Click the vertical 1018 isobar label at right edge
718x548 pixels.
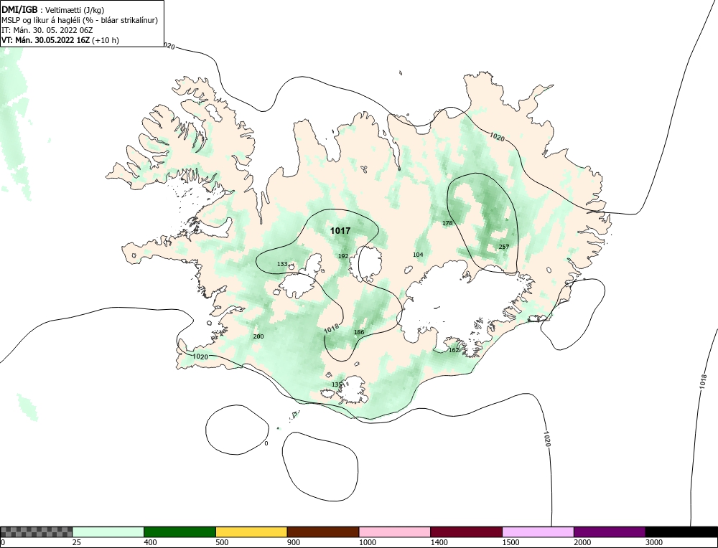tap(704, 382)
